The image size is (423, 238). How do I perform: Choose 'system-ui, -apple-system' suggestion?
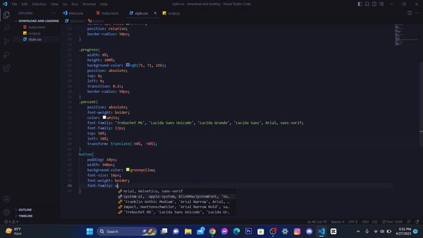[176, 196]
